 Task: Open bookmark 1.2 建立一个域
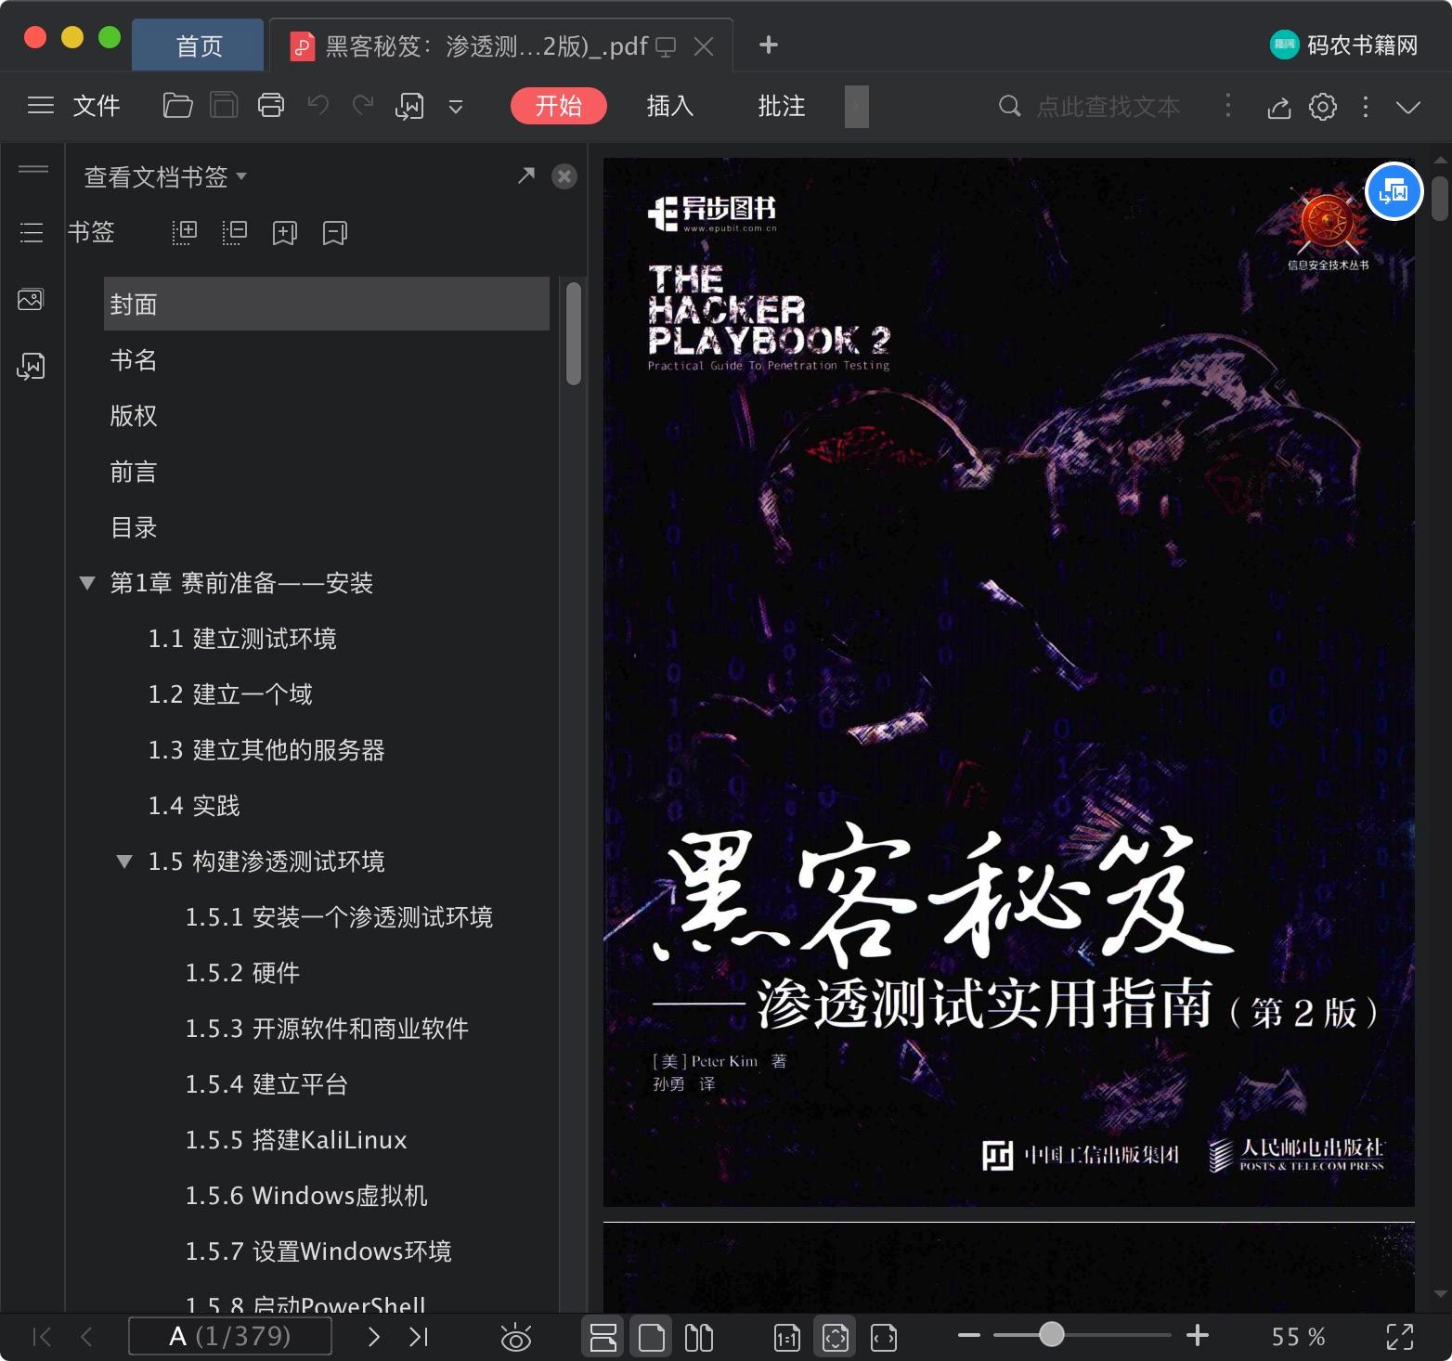pyautogui.click(x=230, y=694)
